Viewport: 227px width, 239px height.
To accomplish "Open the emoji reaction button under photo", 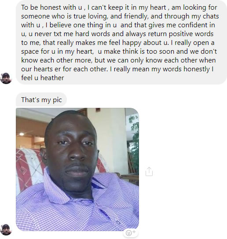I will [131, 233].
